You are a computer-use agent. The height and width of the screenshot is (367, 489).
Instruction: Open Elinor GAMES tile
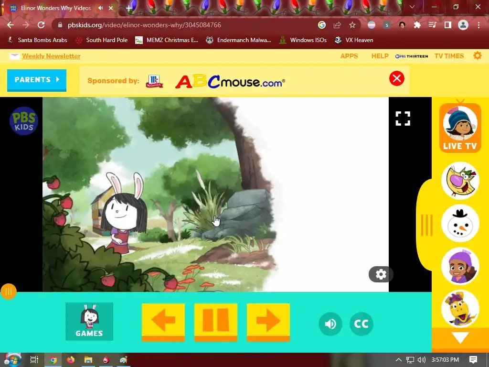[89, 322]
